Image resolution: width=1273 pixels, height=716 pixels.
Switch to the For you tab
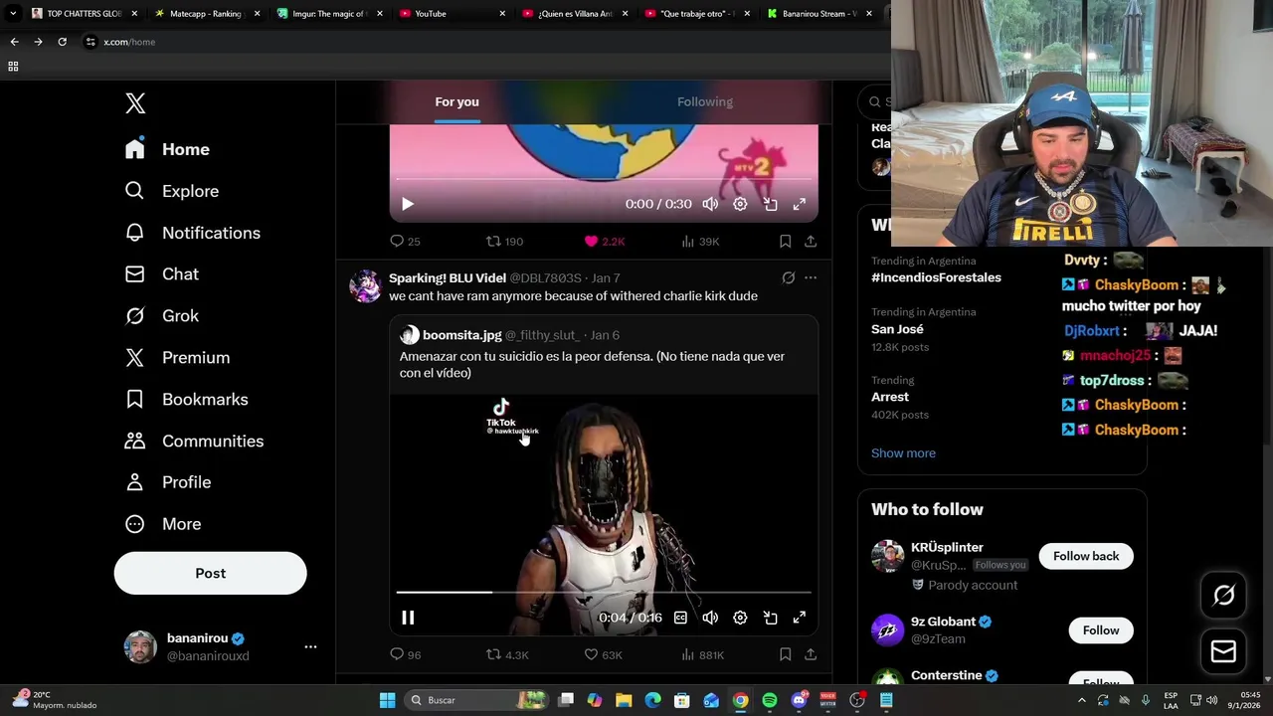tap(456, 101)
